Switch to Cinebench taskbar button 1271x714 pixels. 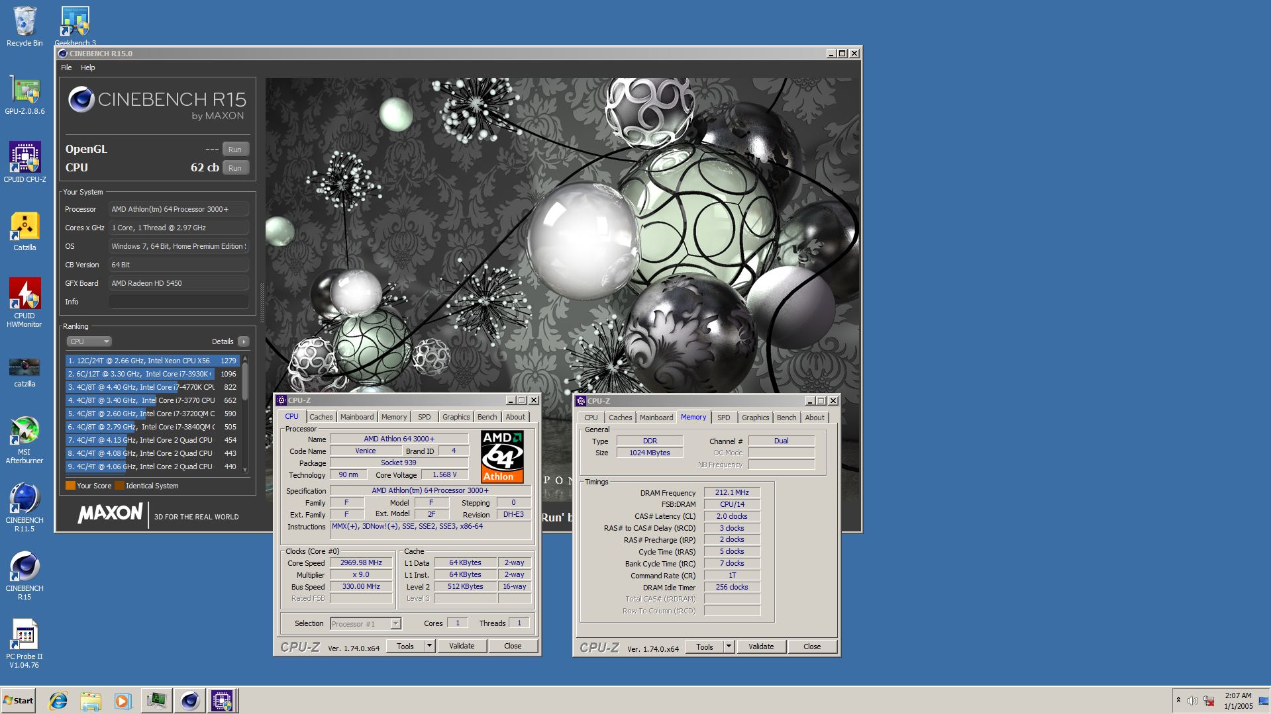coord(189,700)
